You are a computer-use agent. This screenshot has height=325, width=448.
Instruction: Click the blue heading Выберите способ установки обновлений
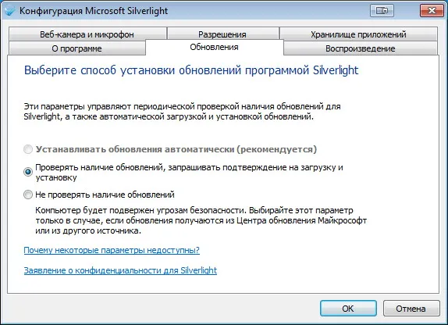(191, 70)
